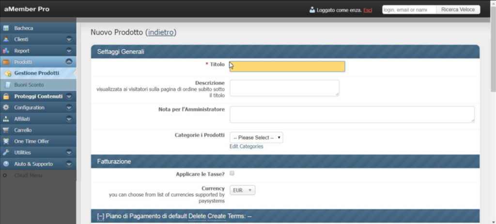
Task: Expand the Configuration menu arrow
Action: (x=69, y=107)
